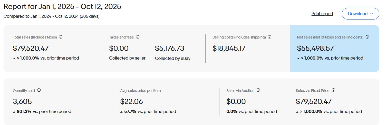Open the Sales via Auction info icon
The image size is (387, 125).
[258, 90]
